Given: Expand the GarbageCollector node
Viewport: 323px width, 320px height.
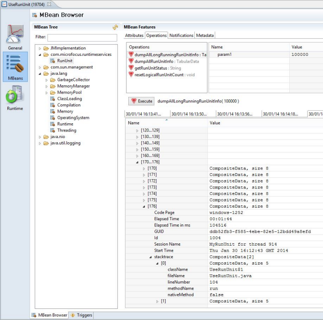Looking at the screenshot, I should [x=47, y=80].
